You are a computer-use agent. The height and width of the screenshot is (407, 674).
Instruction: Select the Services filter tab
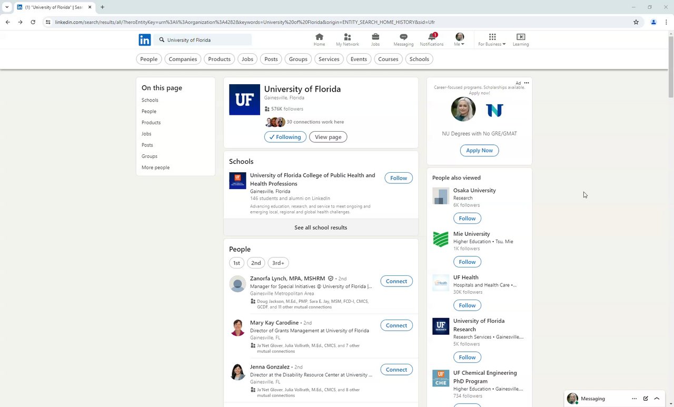click(329, 59)
